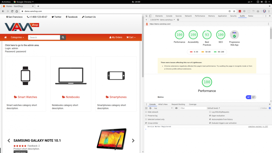Image resolution: width=272 pixels, height=153 pixels.
Task: Uncheck Evaluate triggers user activation
Action: click(210, 123)
